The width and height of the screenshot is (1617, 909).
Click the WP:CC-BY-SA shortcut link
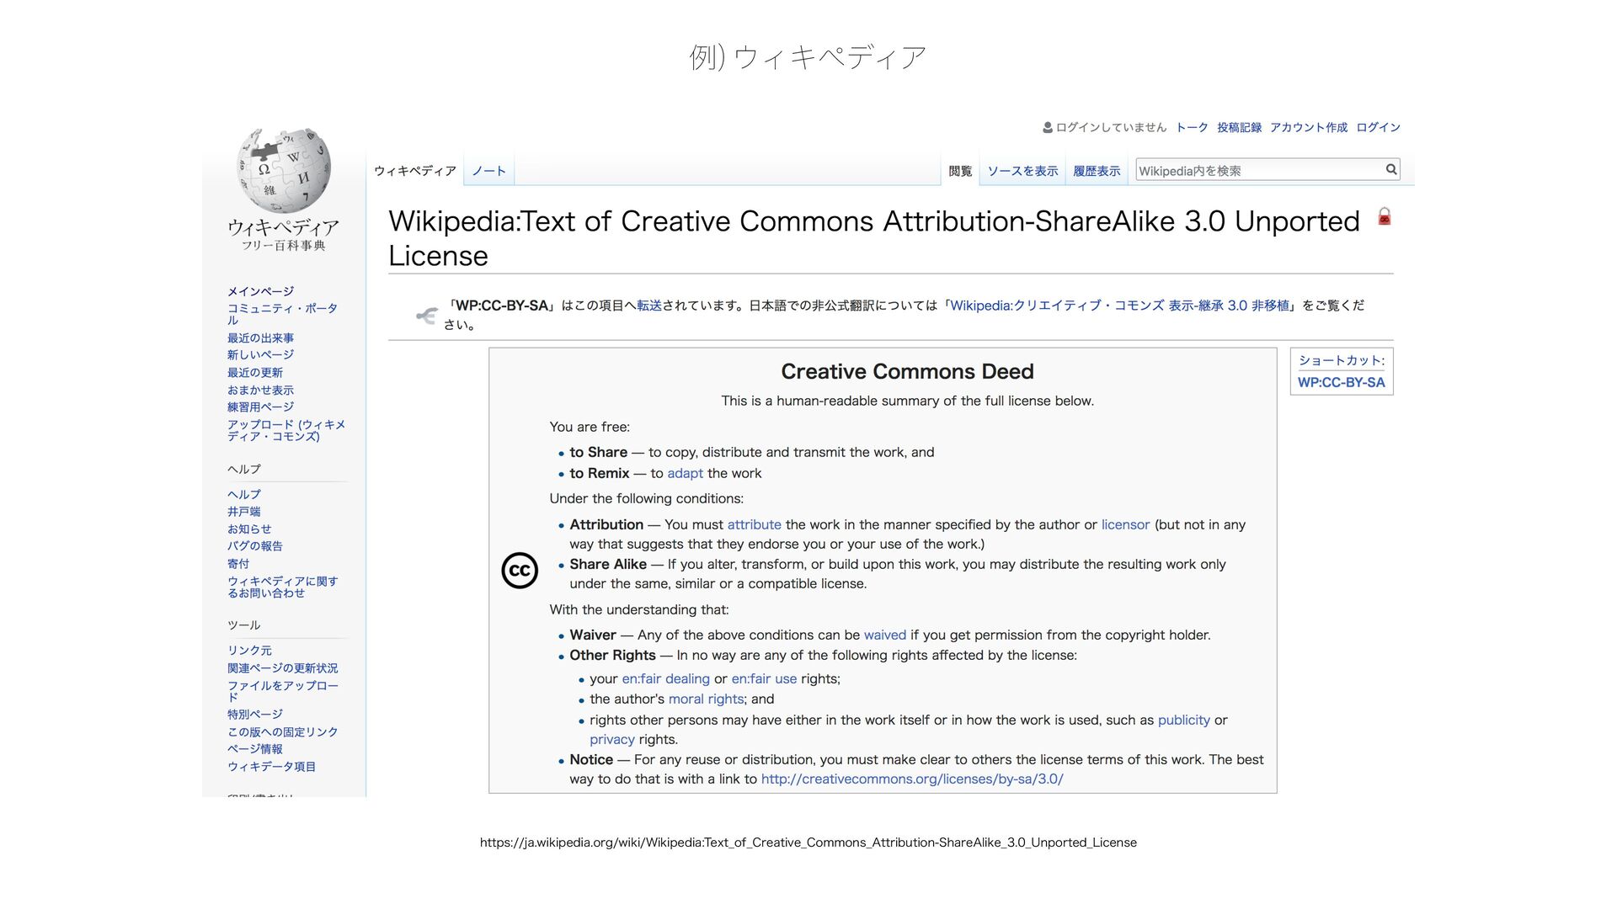1341,382
